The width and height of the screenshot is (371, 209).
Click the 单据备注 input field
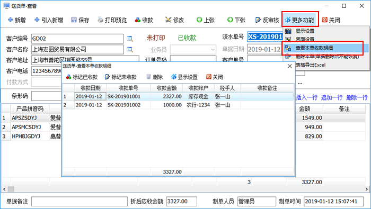tap(79, 202)
